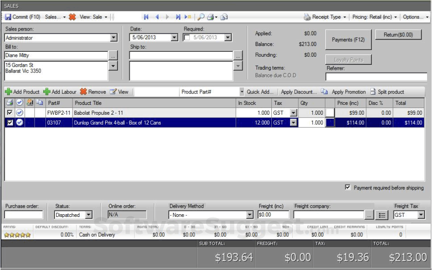Click the five-star customer rating
This screenshot has height=270, width=432.
click(x=18, y=235)
